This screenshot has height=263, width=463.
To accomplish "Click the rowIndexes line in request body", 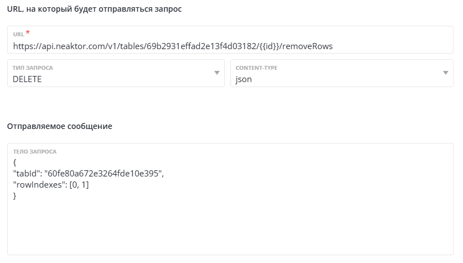I will pyautogui.click(x=51, y=185).
